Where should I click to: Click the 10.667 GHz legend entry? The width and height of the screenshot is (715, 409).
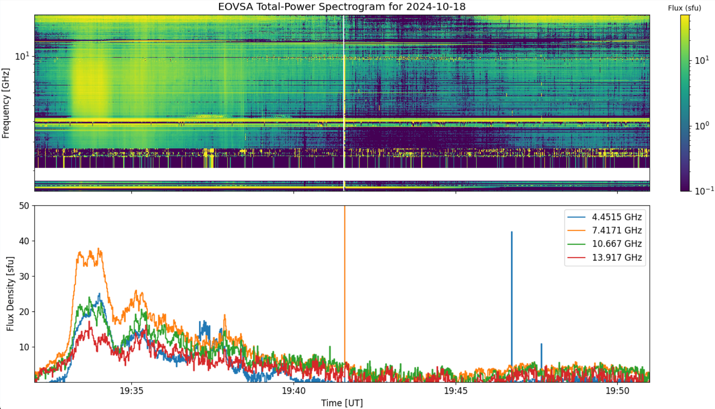(605, 244)
